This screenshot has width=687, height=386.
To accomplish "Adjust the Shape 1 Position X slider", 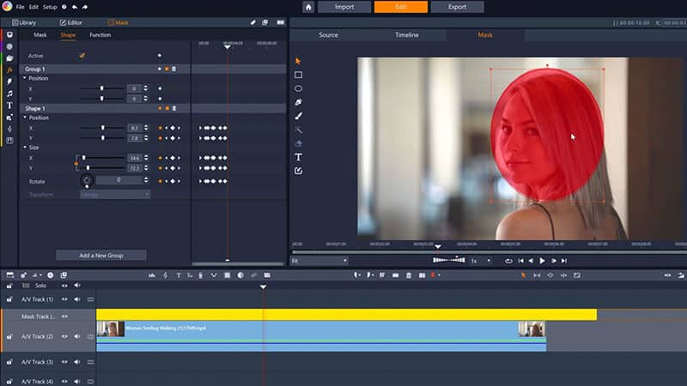I will tap(101, 128).
